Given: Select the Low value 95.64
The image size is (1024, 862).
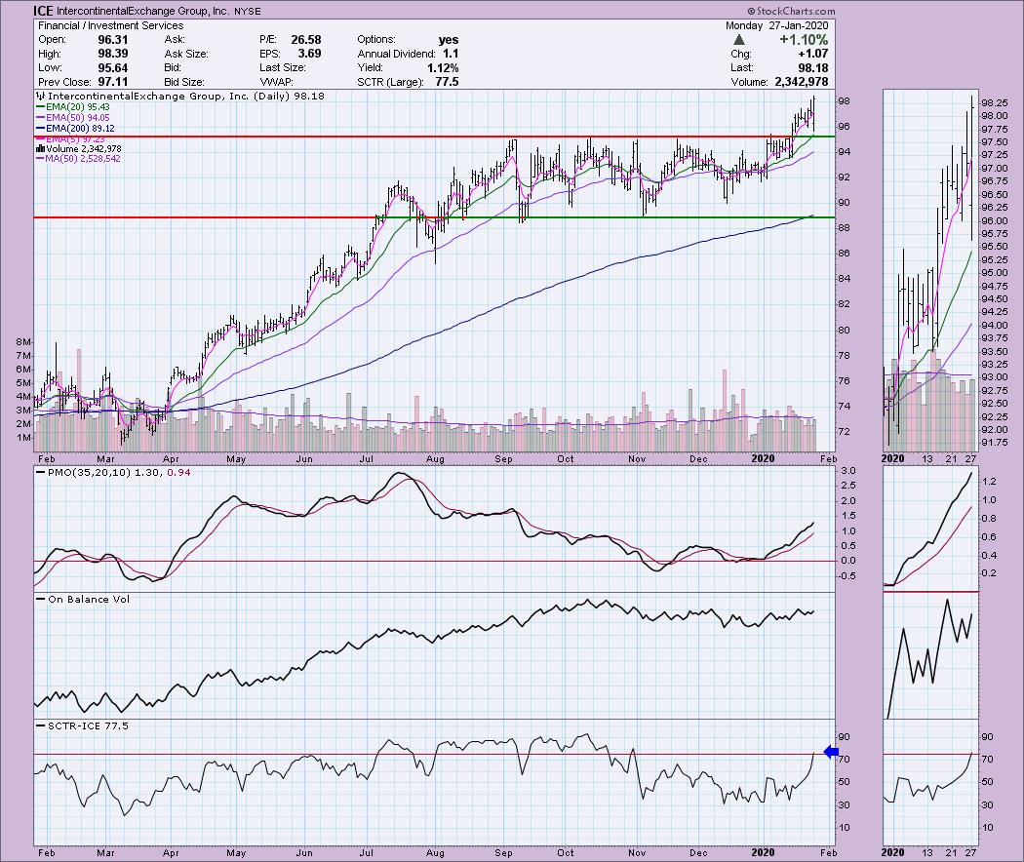Looking at the screenshot, I should pos(113,68).
